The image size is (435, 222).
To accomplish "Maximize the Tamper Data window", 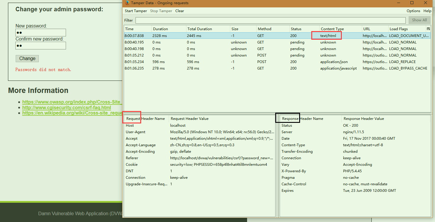I will point(412,3).
